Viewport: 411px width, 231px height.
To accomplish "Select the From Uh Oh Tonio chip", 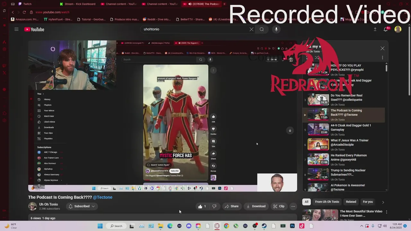I will (327, 202).
